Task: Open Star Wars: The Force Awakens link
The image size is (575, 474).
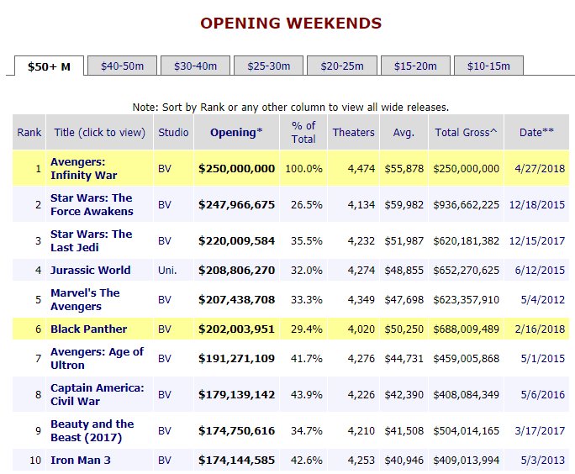Action: coord(92,204)
